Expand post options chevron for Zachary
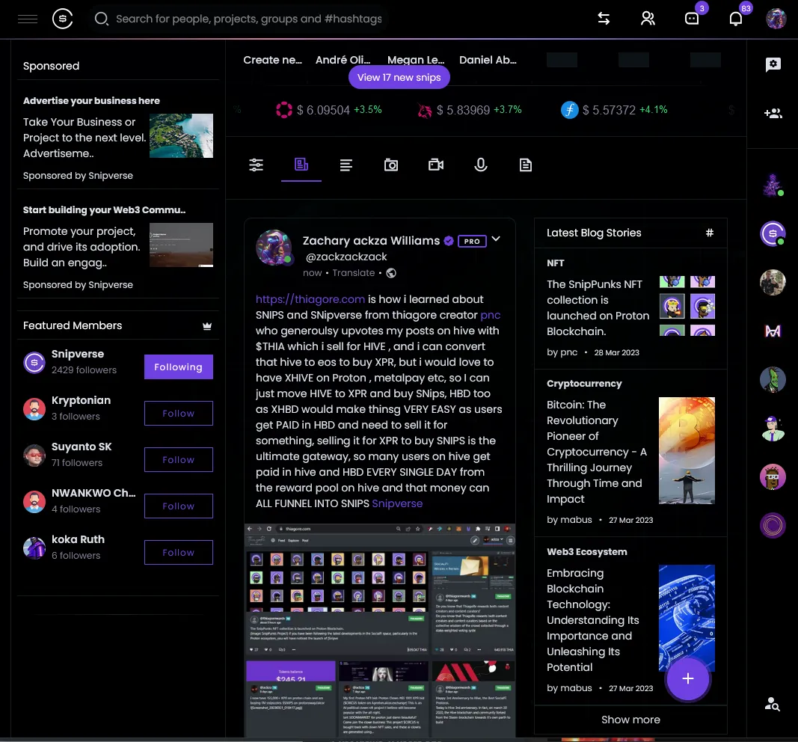This screenshot has height=742, width=798. [x=496, y=239]
